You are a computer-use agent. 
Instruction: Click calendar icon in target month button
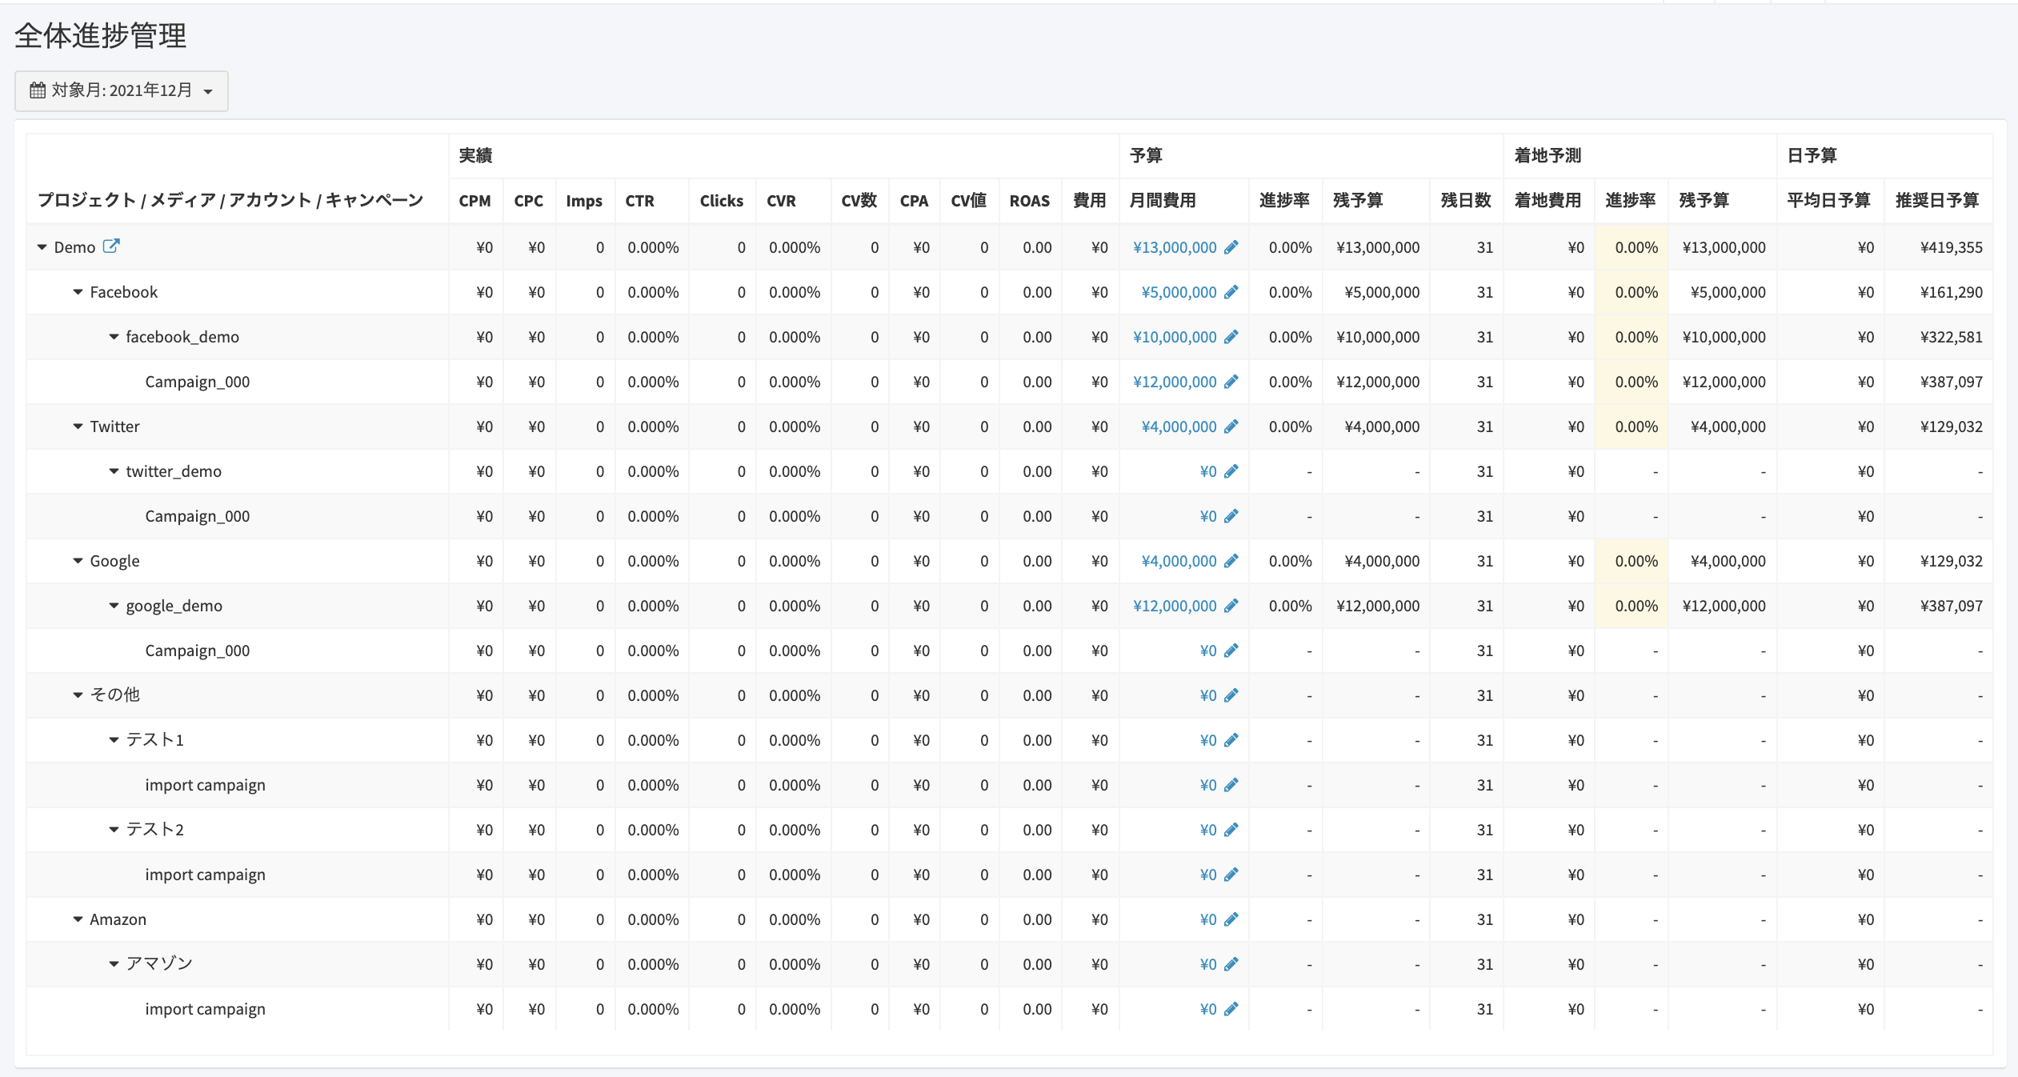tap(38, 90)
